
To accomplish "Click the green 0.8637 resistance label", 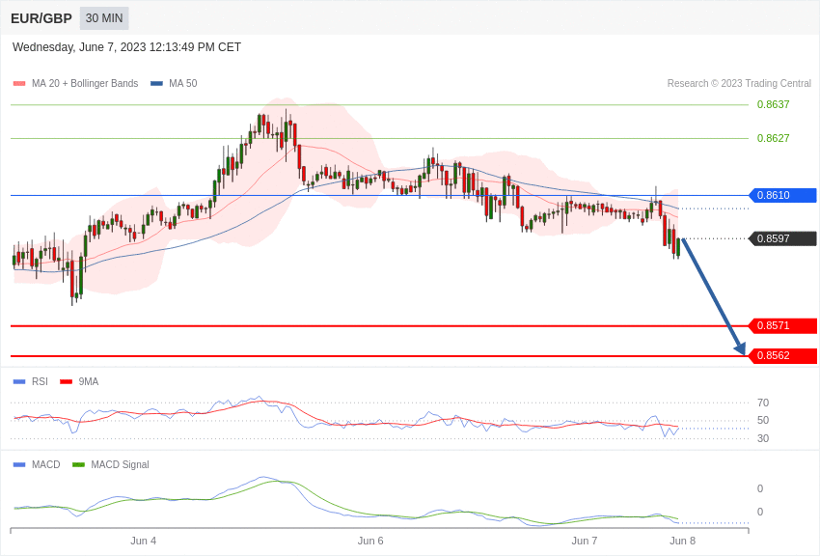I will 773,105.
